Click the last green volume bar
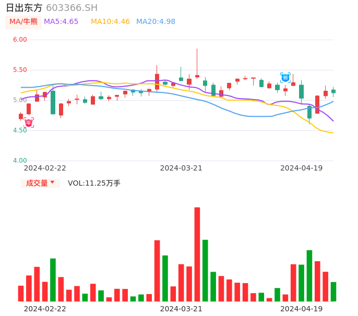The image size is (358, 316). click(333, 291)
